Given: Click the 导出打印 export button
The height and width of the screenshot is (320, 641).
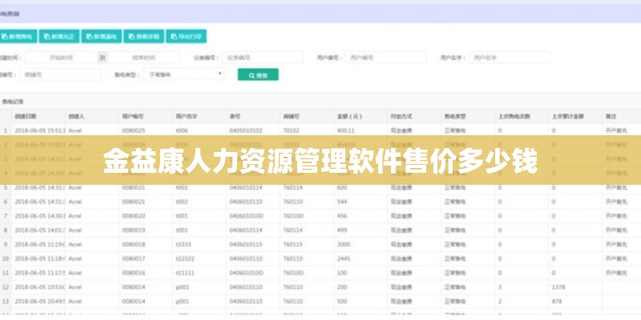Looking at the screenshot, I should pyautogui.click(x=186, y=36).
